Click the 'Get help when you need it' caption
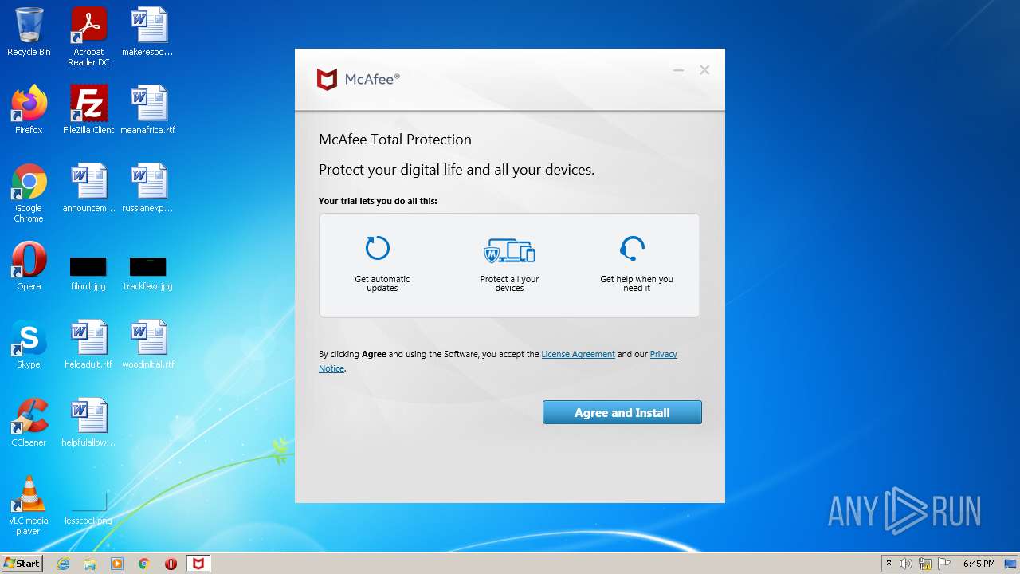The height and width of the screenshot is (574, 1020). pyautogui.click(x=637, y=284)
